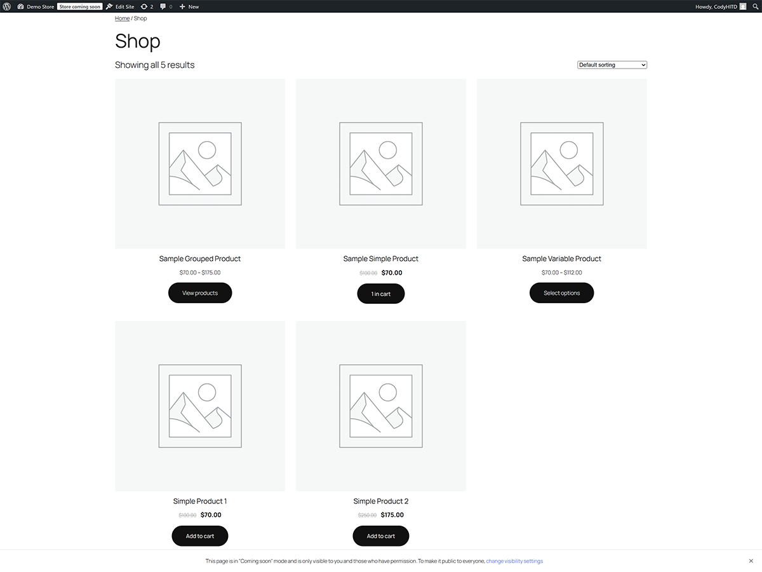The image size is (762, 572).
Task: Select the Edit Site paintbrush icon
Action: pyautogui.click(x=109, y=6)
